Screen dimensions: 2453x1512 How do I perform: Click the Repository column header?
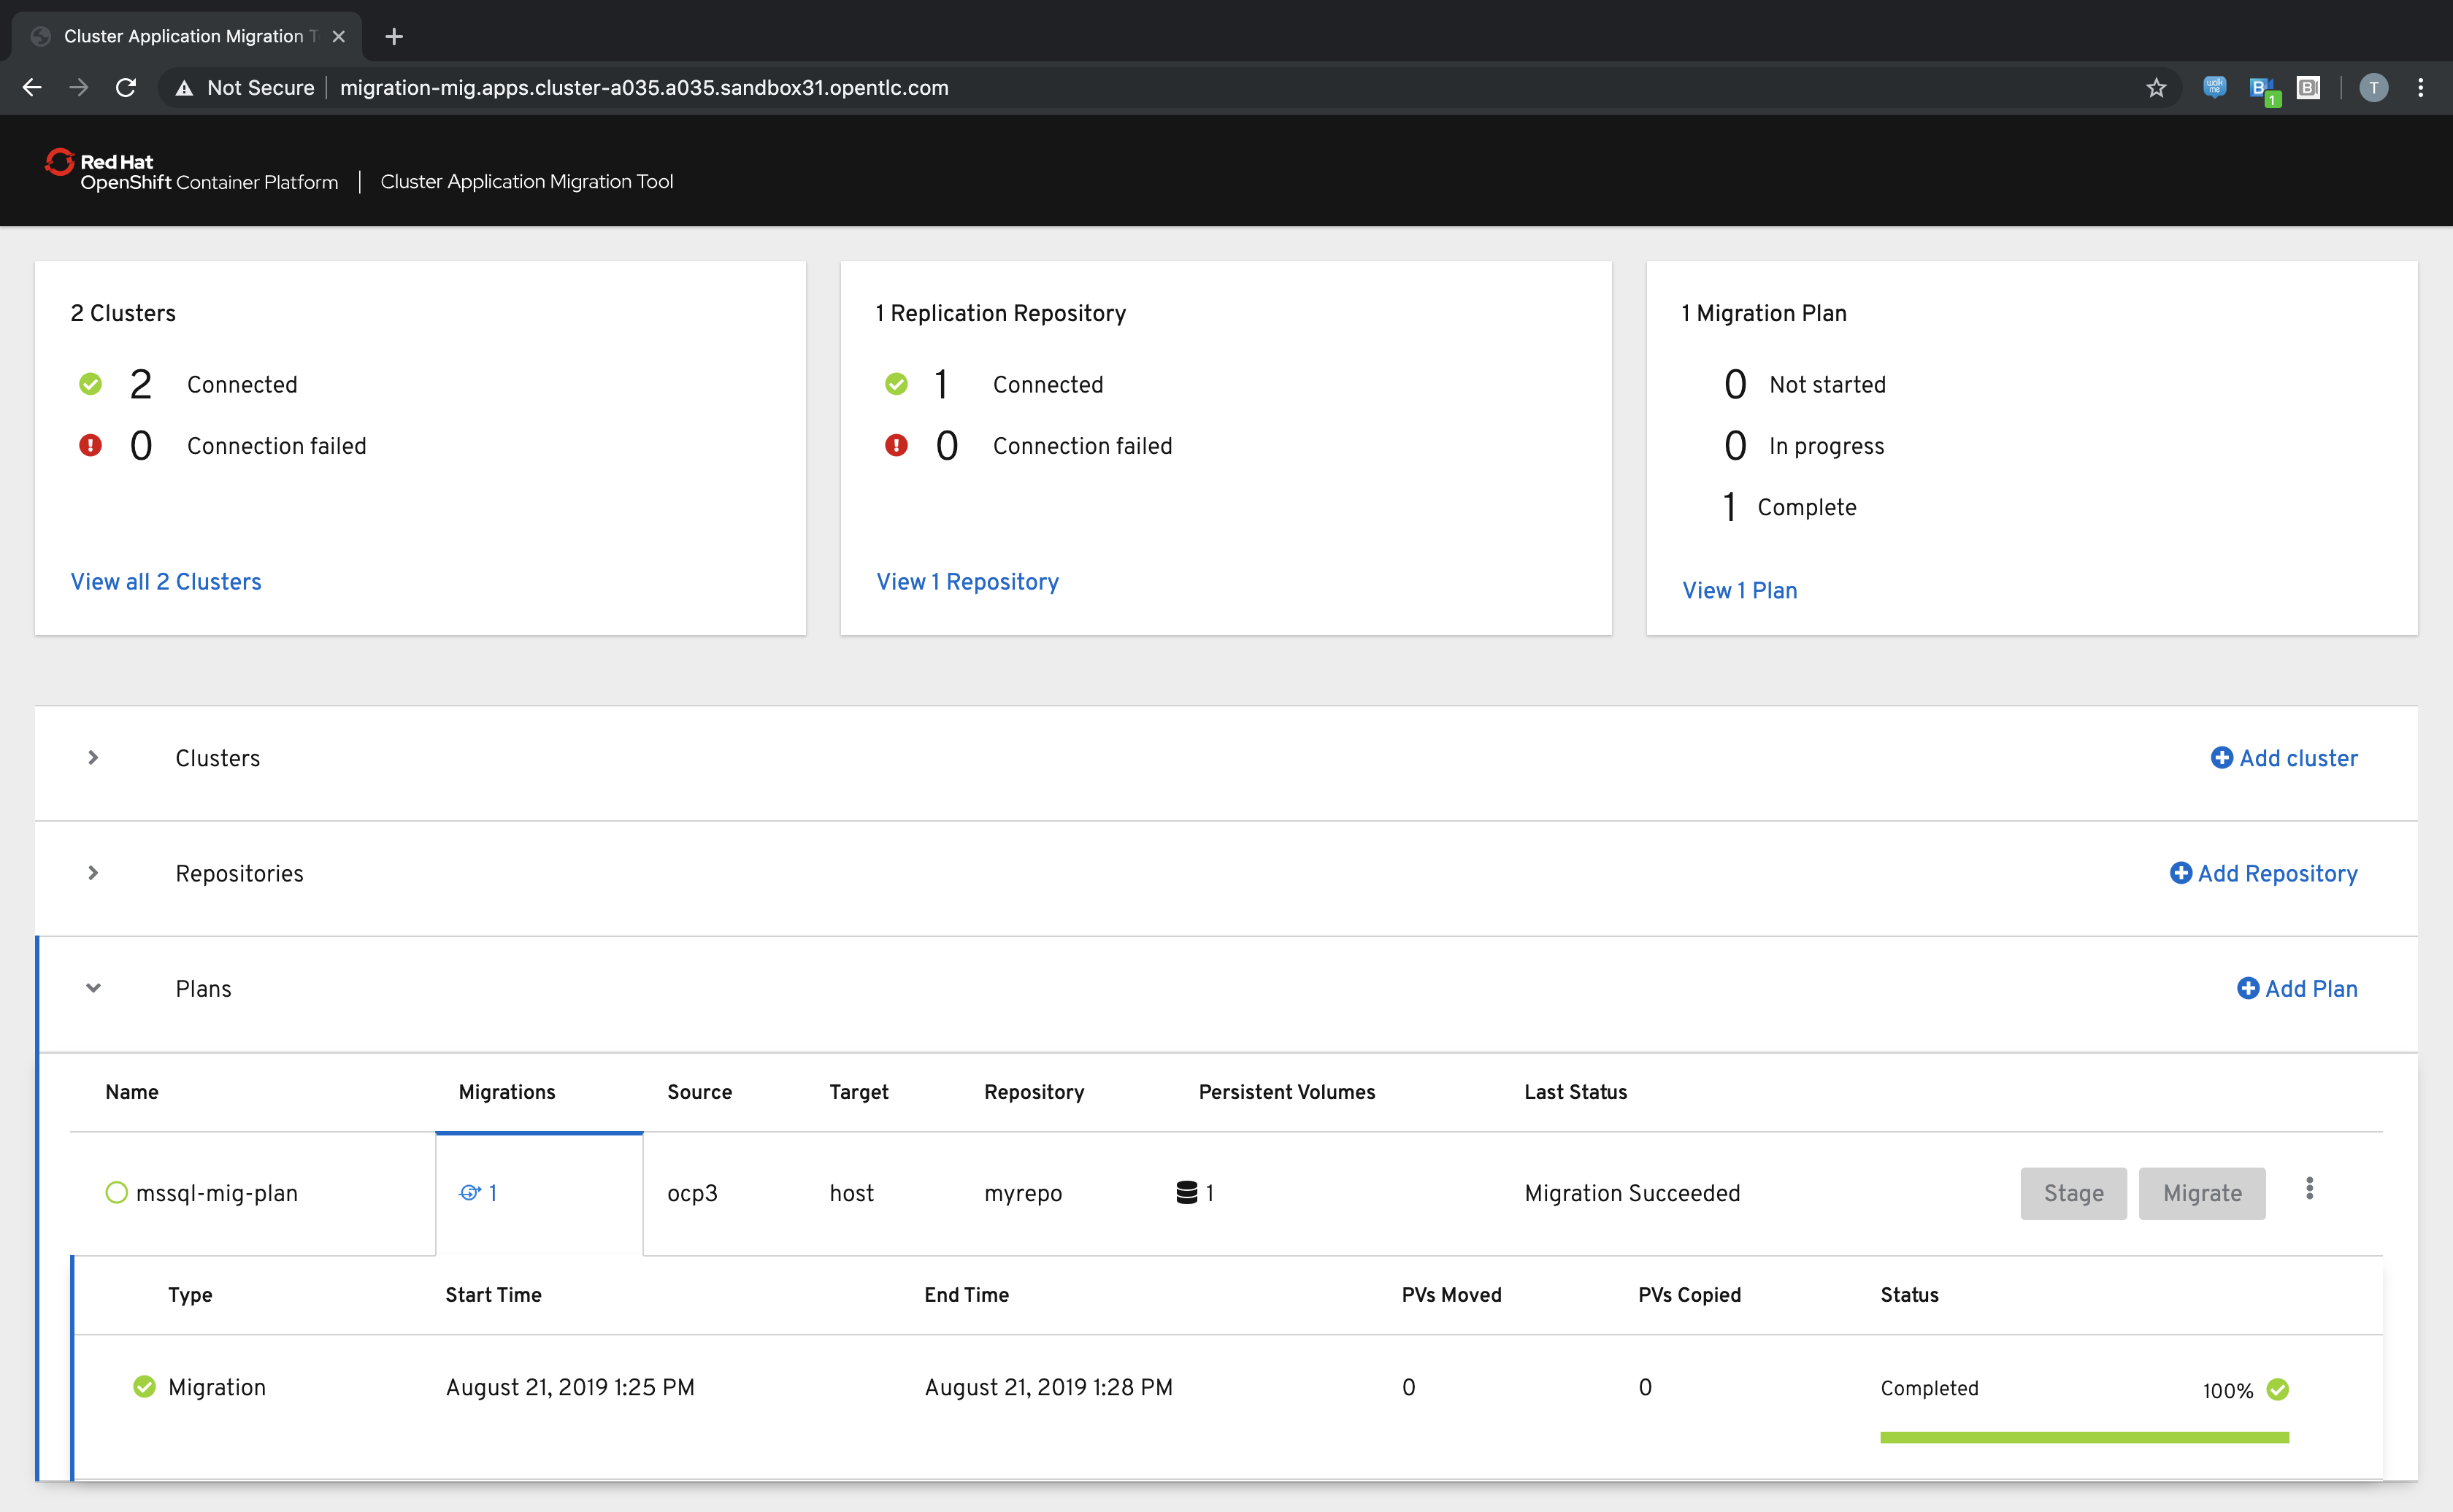coord(1034,1092)
